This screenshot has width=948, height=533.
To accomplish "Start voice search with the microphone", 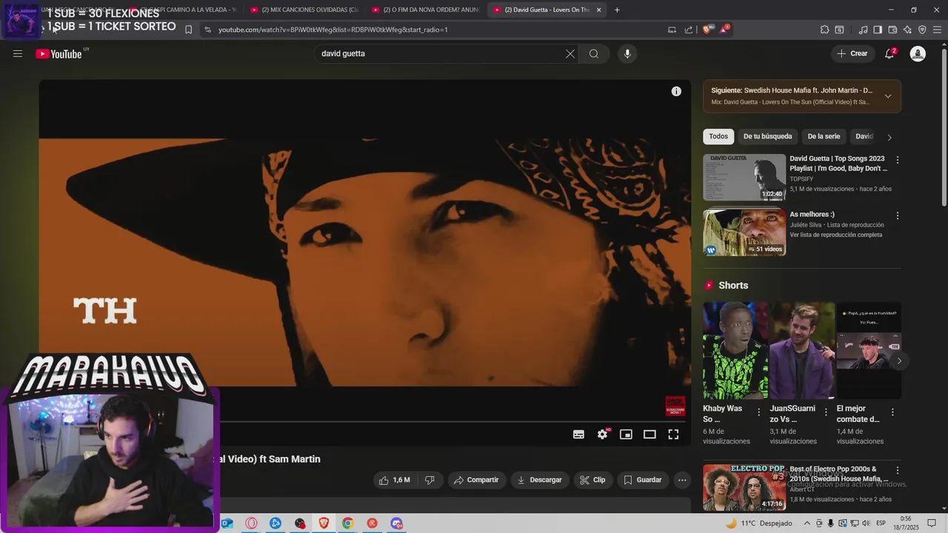I will point(627,53).
